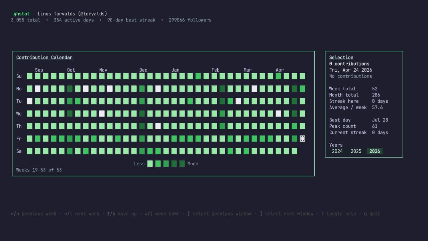The image size is (428, 241).
Task: Click the bracketed cursor cell in Friday row
Action: 302,139
